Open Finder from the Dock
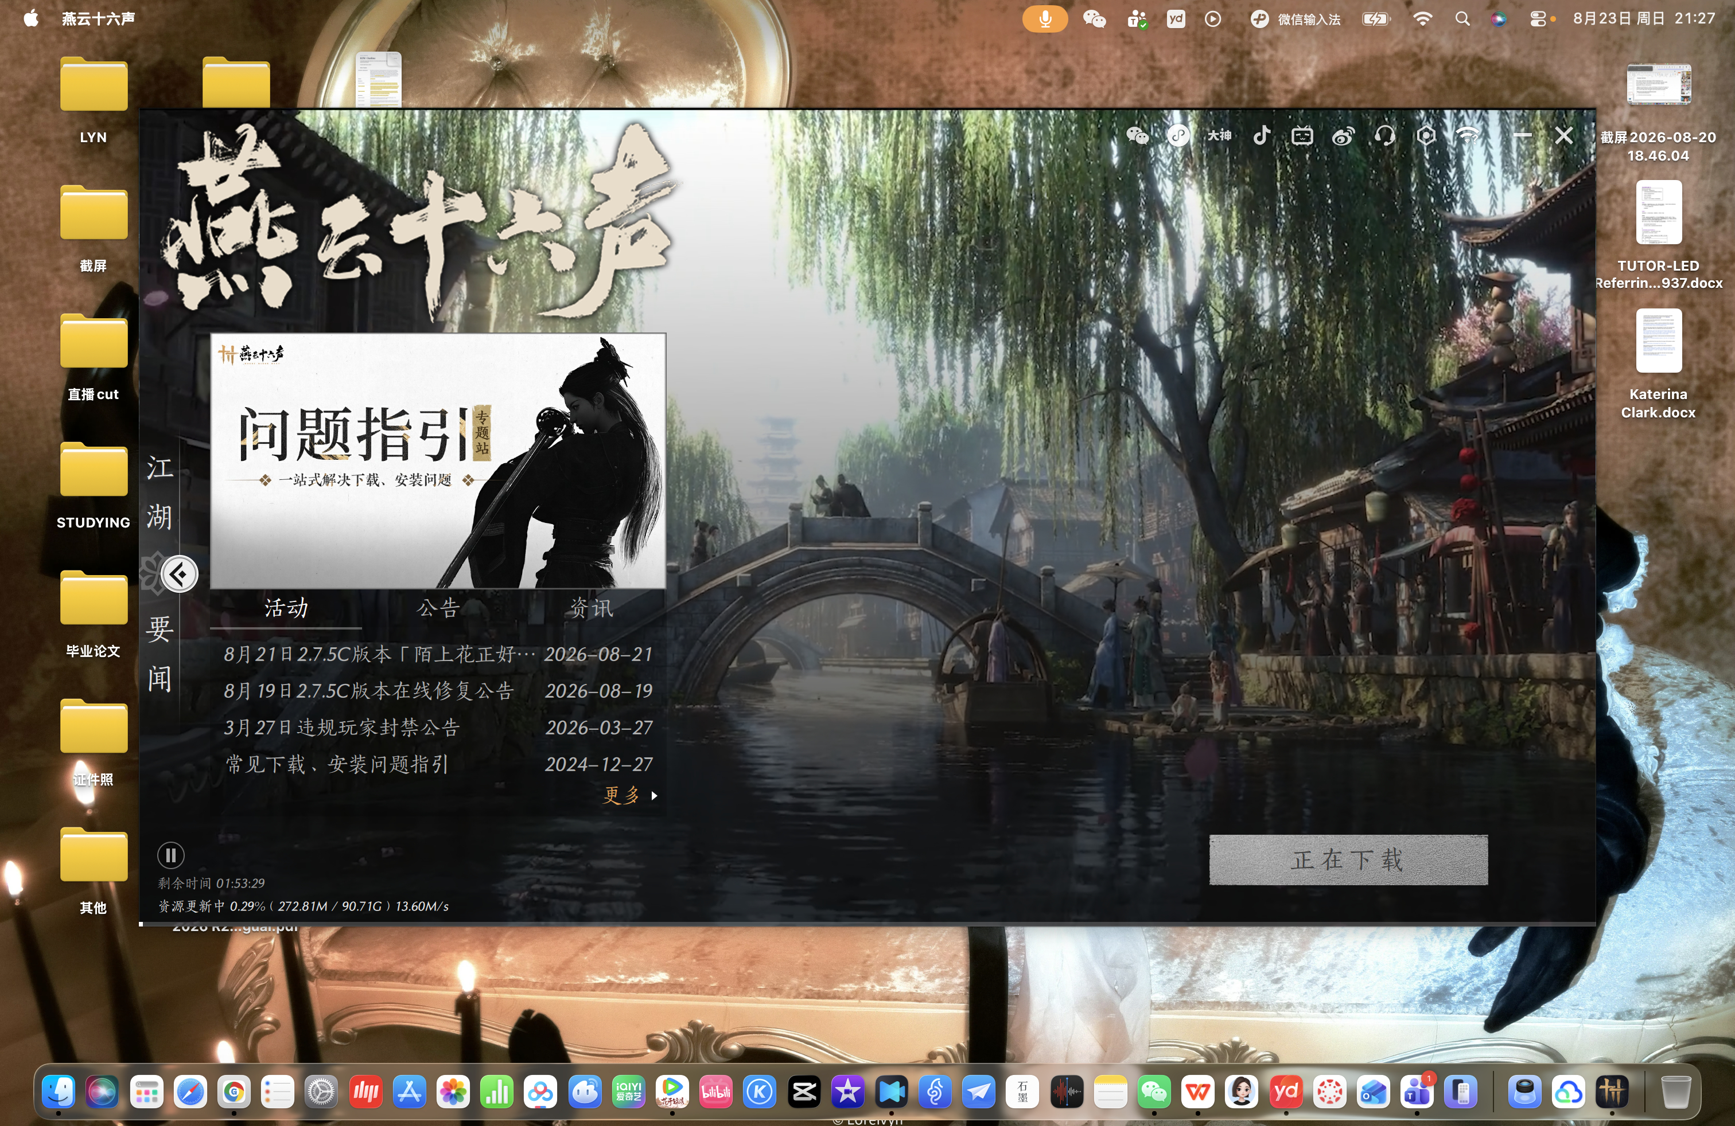Viewport: 1735px width, 1126px height. tap(59, 1092)
